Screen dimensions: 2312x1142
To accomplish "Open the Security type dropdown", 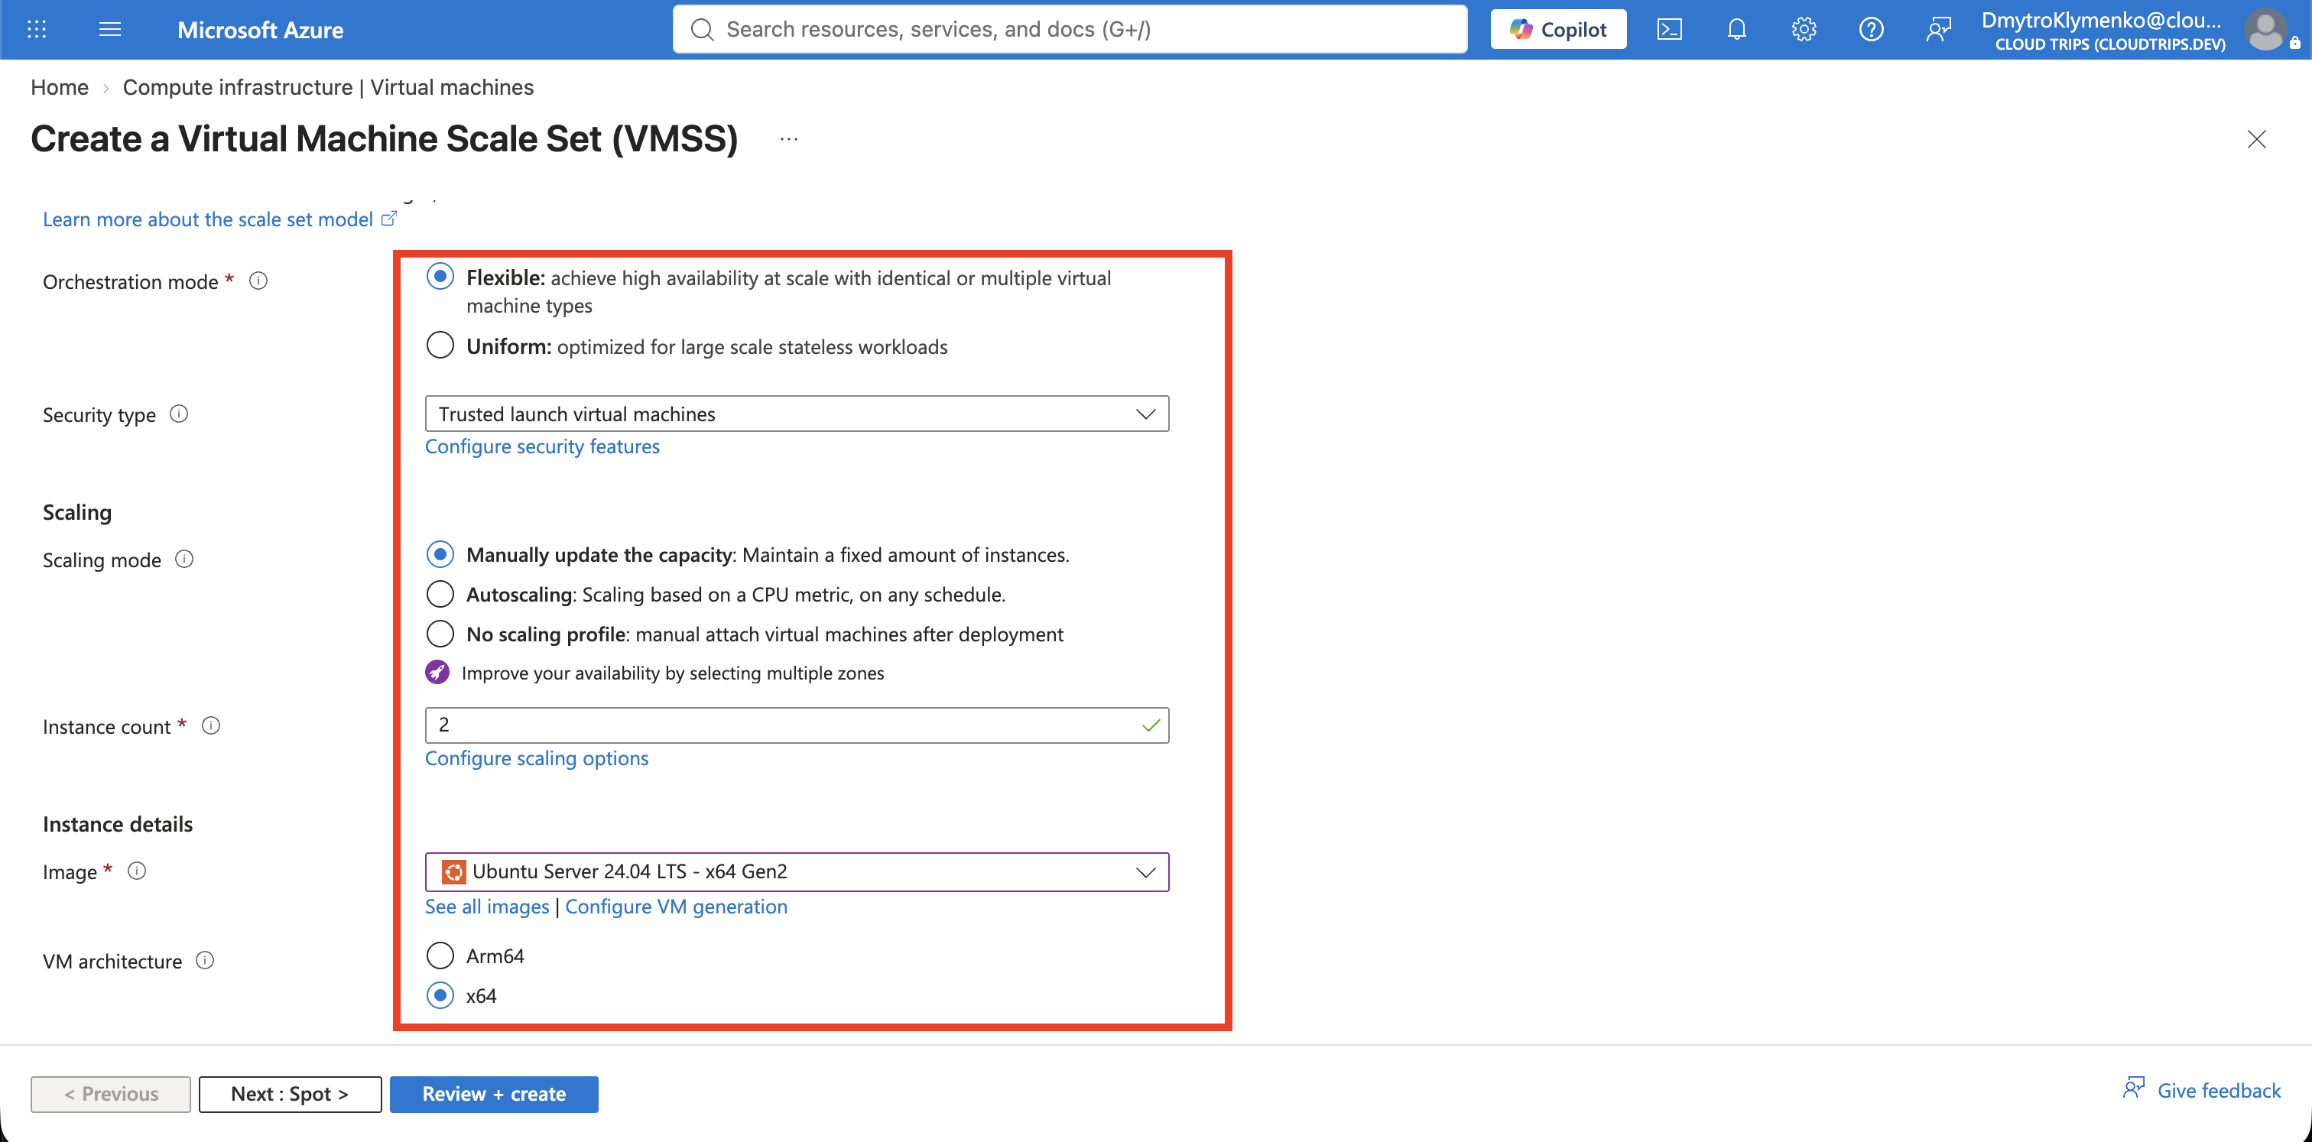I will pos(797,414).
